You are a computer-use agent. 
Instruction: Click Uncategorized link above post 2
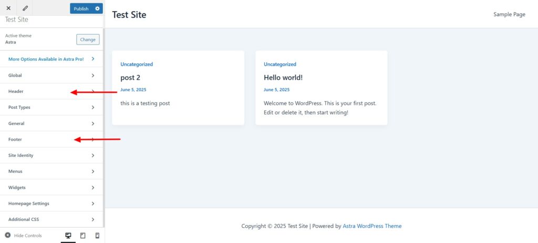click(137, 65)
